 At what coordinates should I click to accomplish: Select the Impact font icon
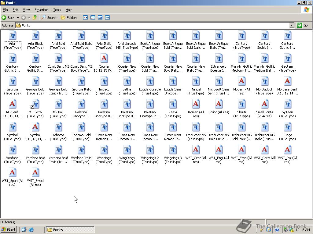(104, 82)
